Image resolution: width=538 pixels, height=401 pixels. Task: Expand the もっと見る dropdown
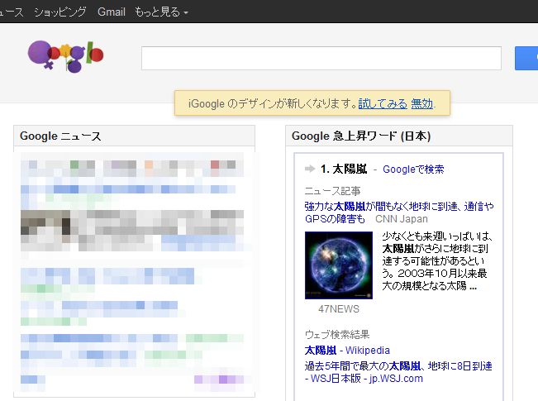(x=161, y=12)
